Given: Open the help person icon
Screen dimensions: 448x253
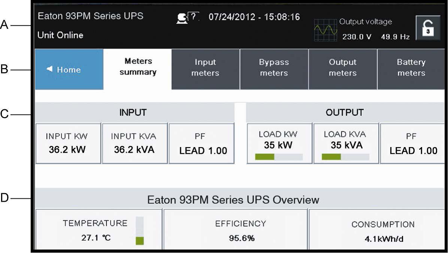Looking at the screenshot, I should 187,18.
